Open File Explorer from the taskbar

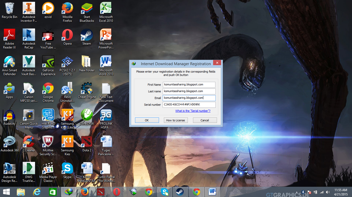21,192
